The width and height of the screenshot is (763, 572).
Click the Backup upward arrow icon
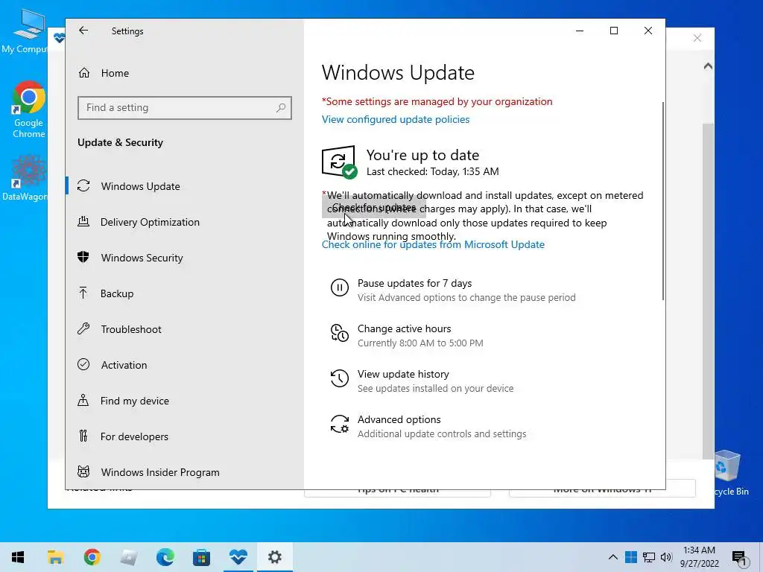(83, 293)
